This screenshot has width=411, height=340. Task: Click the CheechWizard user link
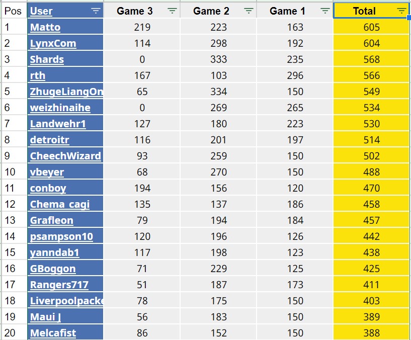65,156
